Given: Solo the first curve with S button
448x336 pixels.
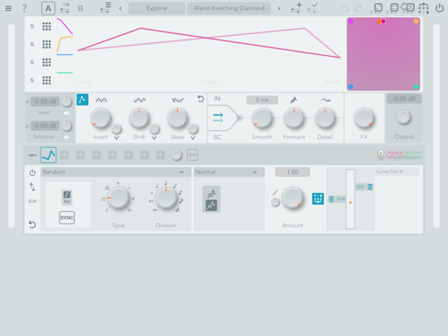Looking at the screenshot, I should tap(32, 26).
